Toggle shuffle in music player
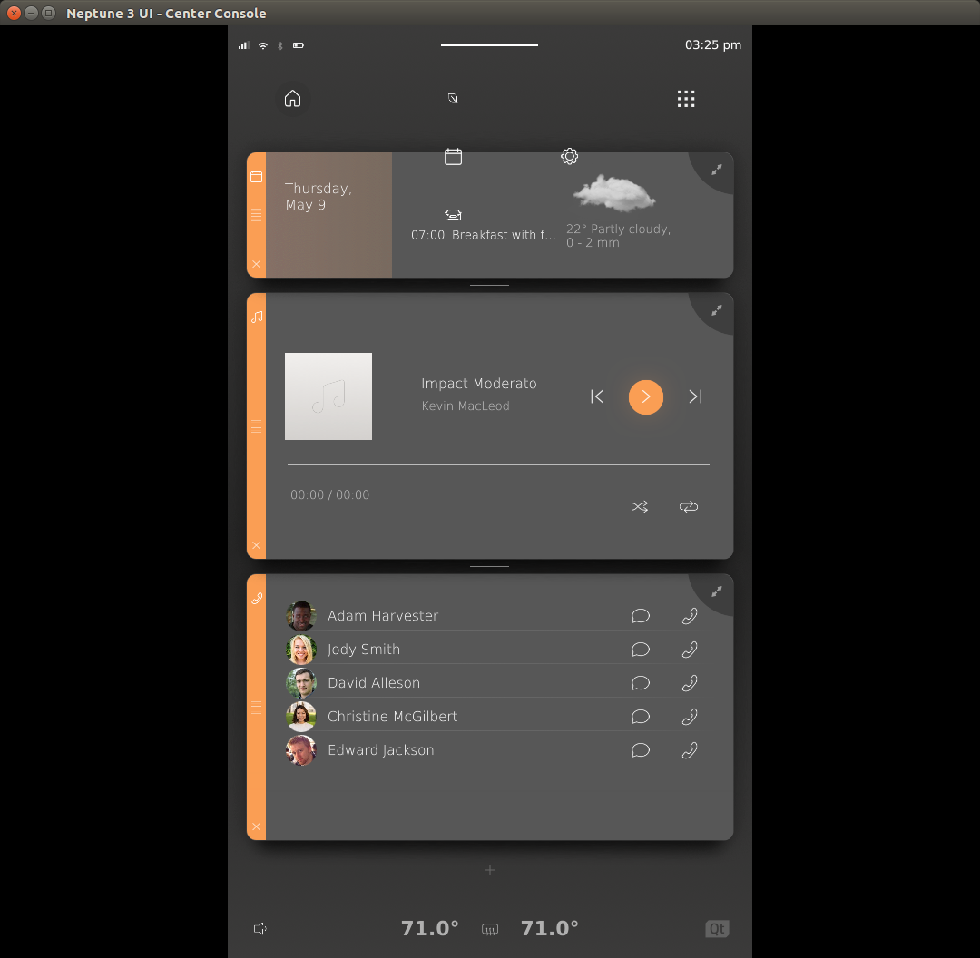This screenshot has height=958, width=980. [x=640, y=507]
